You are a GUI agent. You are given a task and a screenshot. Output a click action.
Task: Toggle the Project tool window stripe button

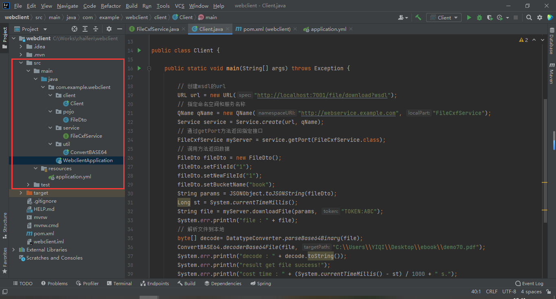click(4, 38)
